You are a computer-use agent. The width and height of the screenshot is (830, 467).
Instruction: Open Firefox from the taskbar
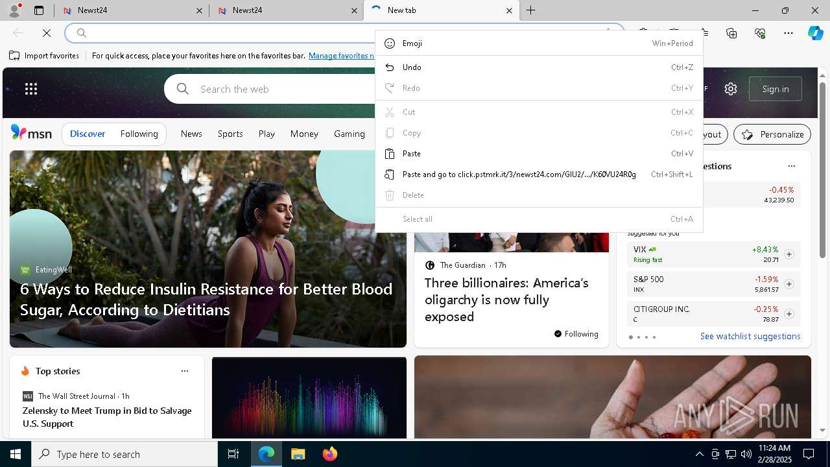point(330,454)
